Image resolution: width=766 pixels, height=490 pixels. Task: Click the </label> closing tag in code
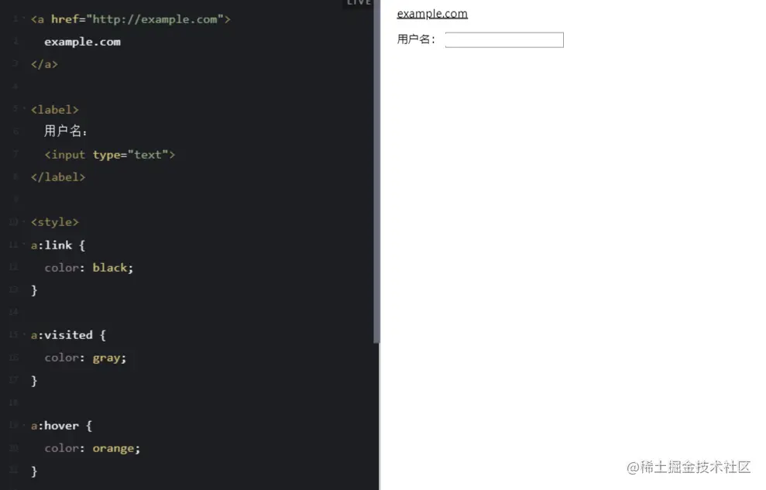pos(58,177)
